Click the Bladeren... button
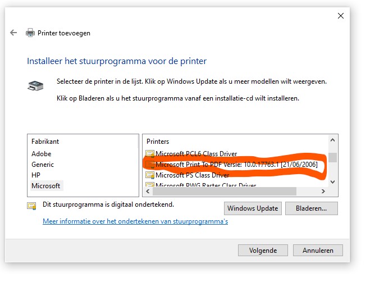The height and width of the screenshot is (282, 384). 312,208
